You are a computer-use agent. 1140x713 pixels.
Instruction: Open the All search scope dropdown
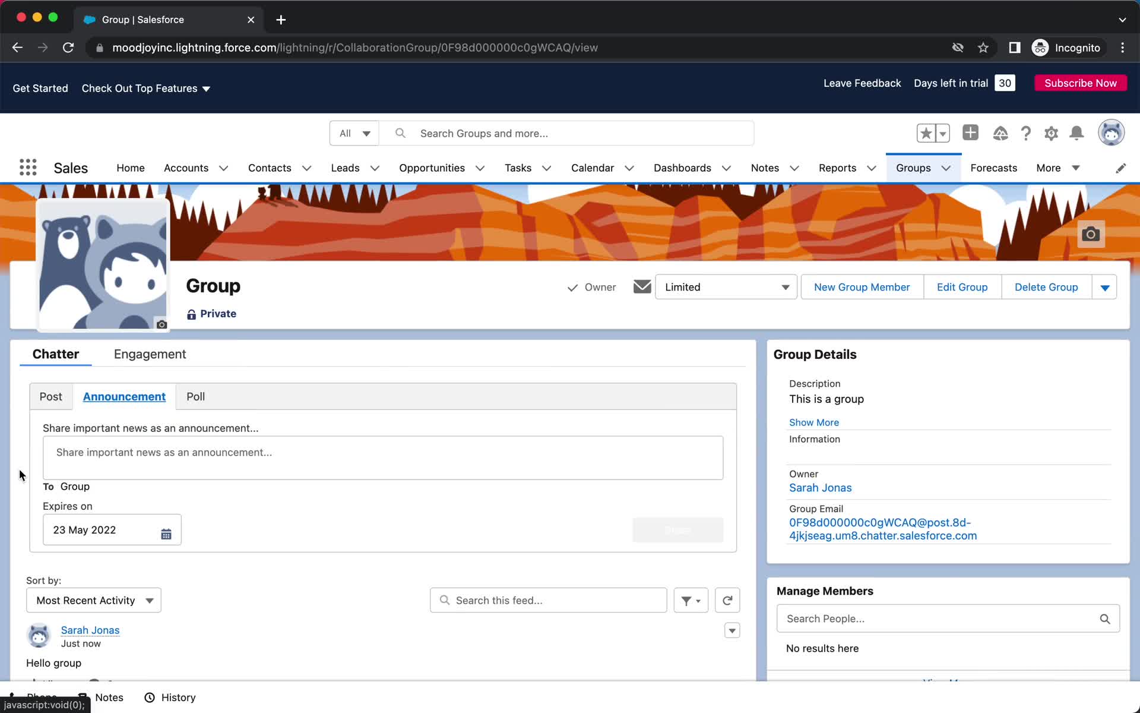click(354, 133)
